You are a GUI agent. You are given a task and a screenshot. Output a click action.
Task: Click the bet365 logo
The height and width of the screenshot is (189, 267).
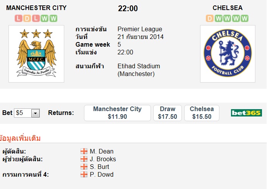coord(246,113)
